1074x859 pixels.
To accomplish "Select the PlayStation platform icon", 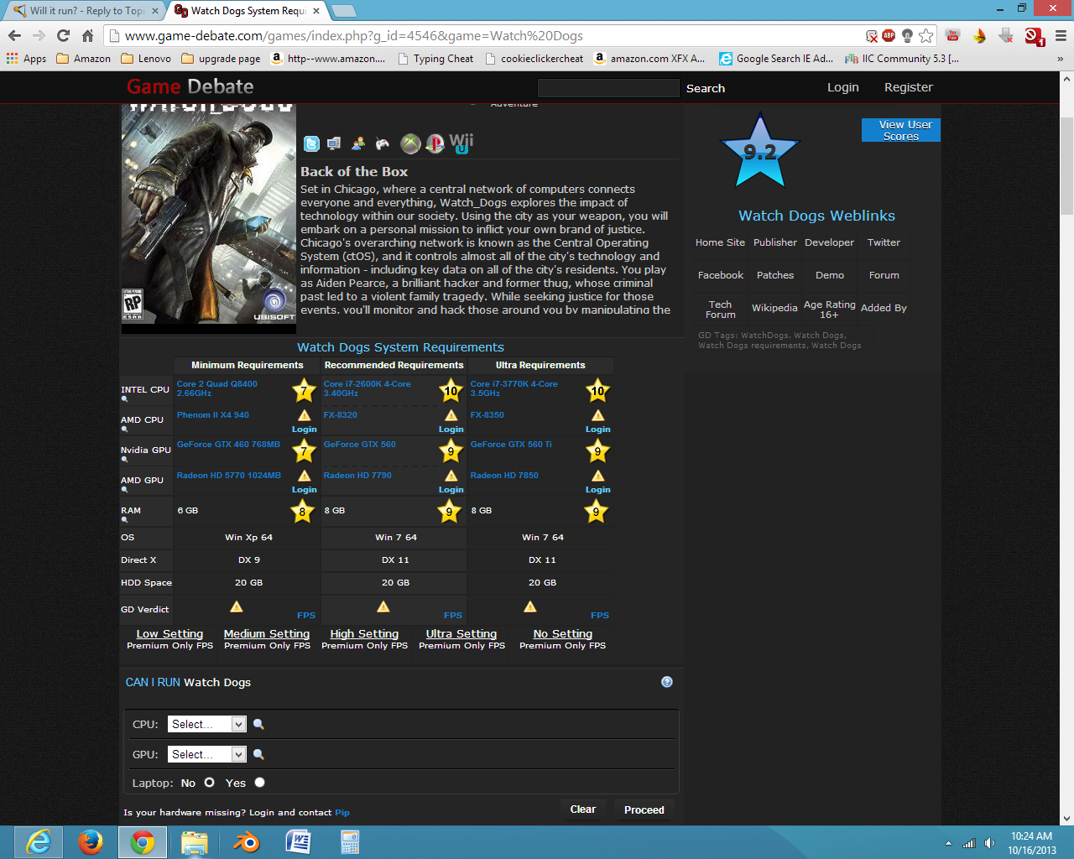I will pyautogui.click(x=435, y=144).
